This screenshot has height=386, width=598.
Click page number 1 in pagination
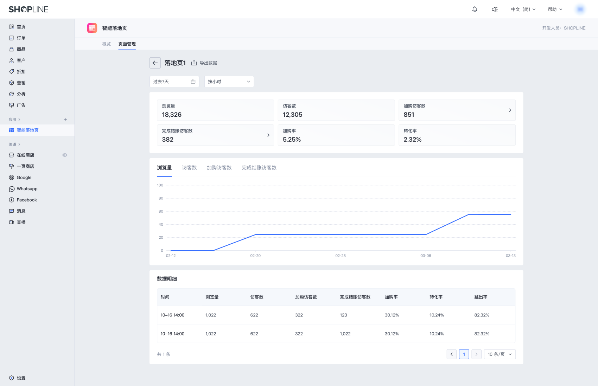464,354
